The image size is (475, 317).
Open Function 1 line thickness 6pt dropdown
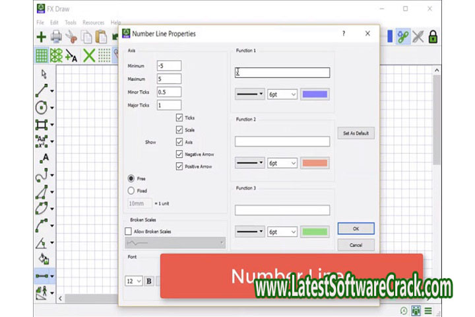tap(282, 94)
